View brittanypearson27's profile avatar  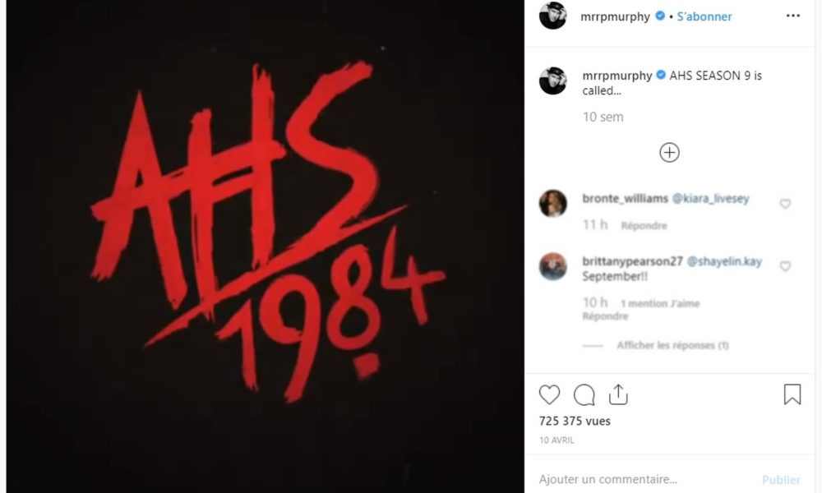click(552, 266)
